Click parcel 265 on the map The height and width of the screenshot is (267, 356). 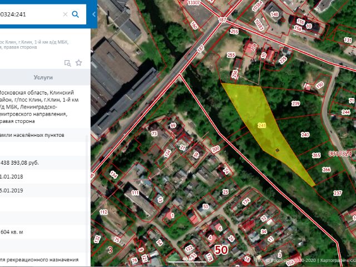[317, 155]
